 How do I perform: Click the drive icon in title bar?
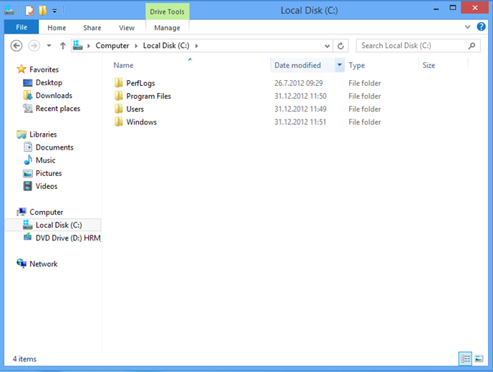tap(9, 11)
